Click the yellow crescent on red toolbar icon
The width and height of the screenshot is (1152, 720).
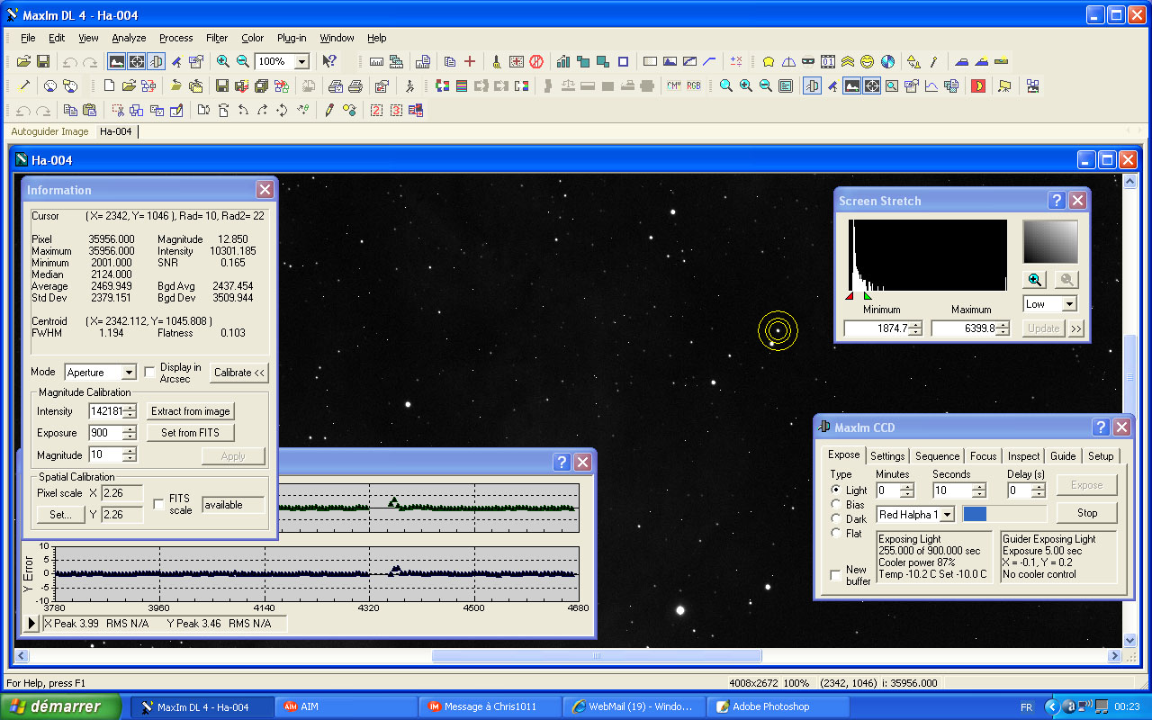click(x=978, y=85)
